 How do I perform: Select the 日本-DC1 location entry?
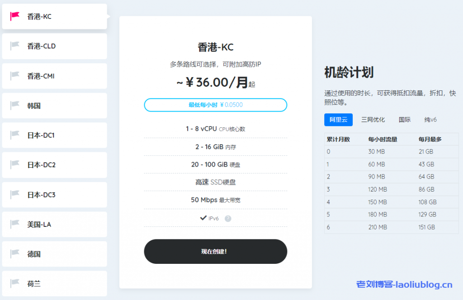point(54,135)
